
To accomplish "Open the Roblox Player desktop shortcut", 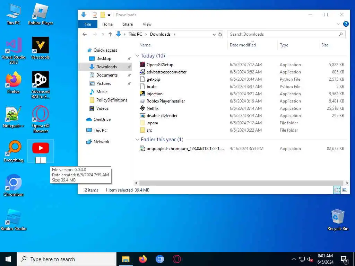I will [41, 14].
